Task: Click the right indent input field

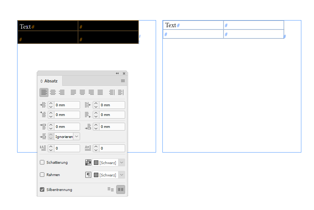Action: tap(112, 105)
